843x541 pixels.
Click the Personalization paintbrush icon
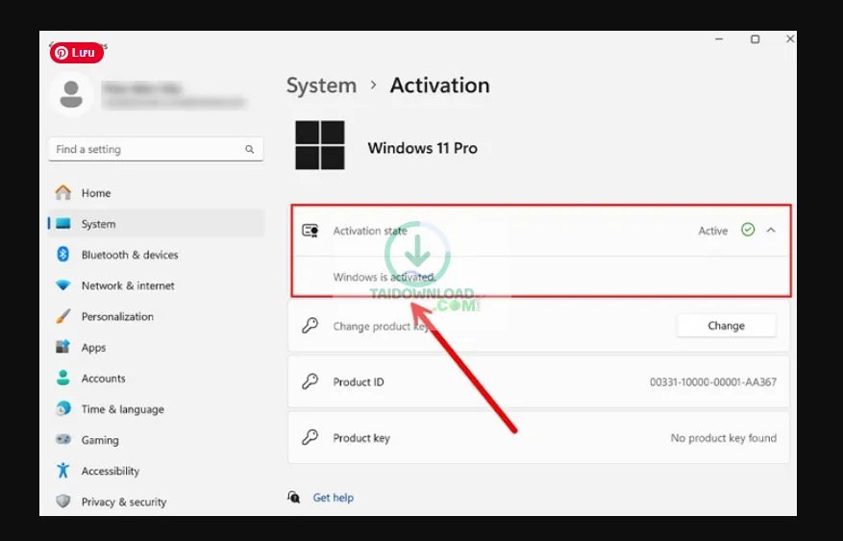[x=62, y=316]
